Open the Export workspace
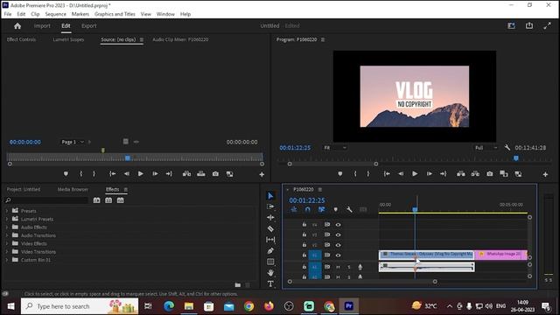The image size is (560, 315). [x=89, y=25]
